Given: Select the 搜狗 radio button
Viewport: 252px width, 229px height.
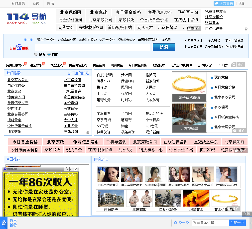Looking at the screenshot, I should 36,54.
